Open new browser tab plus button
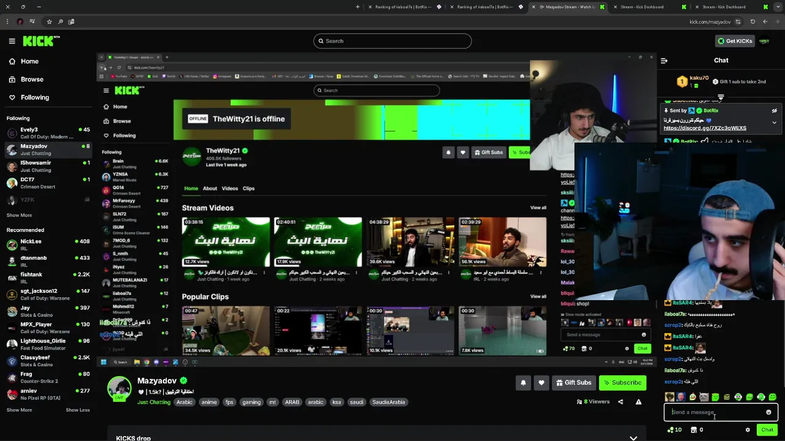785x441 pixels. coord(358,7)
